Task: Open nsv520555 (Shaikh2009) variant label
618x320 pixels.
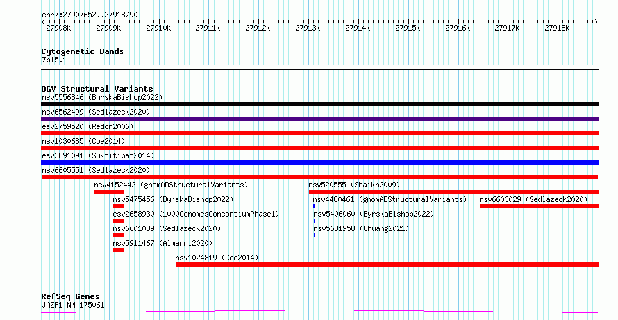Action: (x=354, y=185)
